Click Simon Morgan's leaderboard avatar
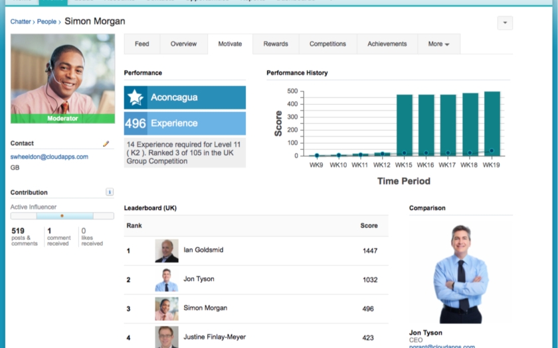558x348 pixels. point(167,309)
